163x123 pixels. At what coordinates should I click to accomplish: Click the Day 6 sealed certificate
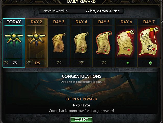[126, 43]
